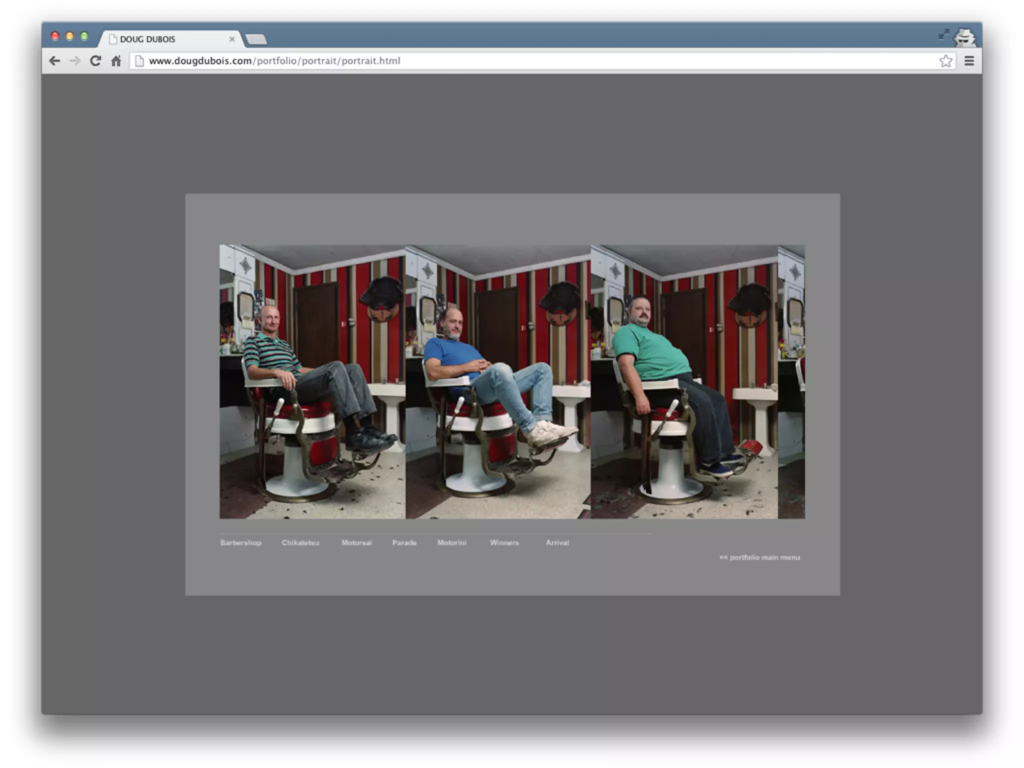Go to the Motorini series
The width and height of the screenshot is (1024, 768).
tap(451, 542)
